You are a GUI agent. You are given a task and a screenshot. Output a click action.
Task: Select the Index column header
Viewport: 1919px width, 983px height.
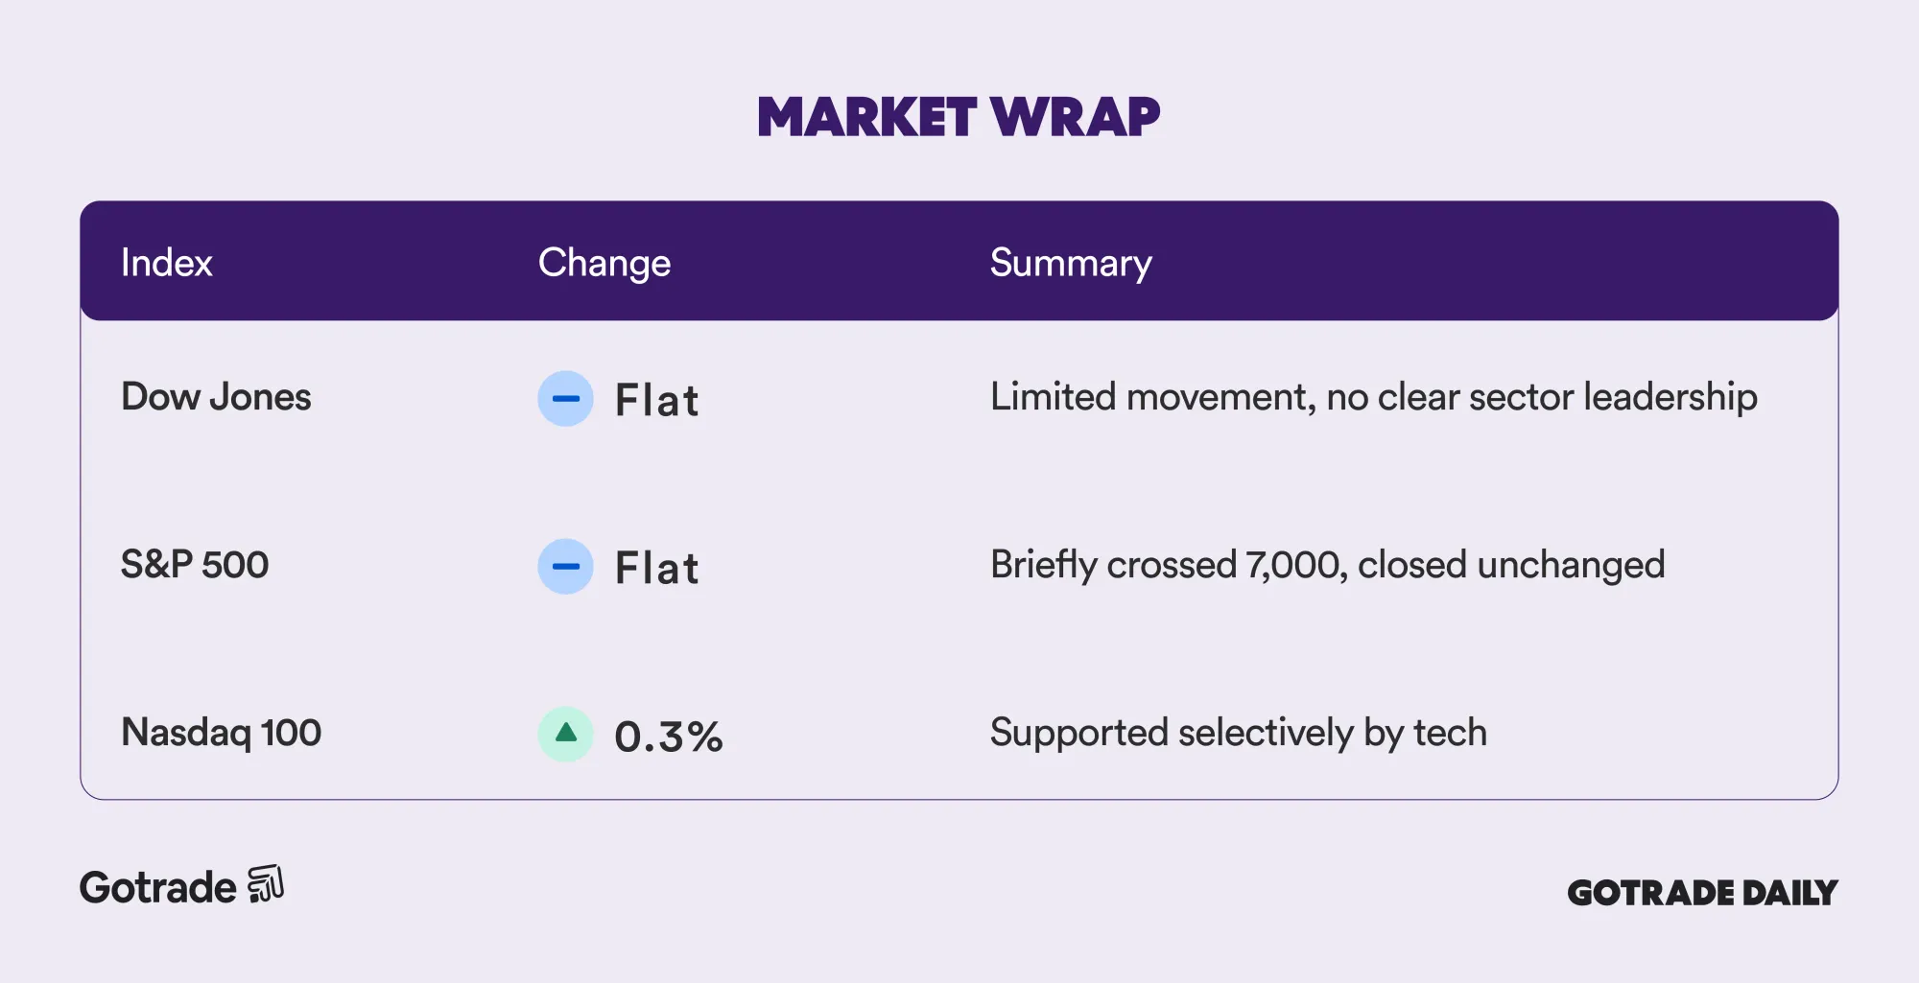[166, 263]
